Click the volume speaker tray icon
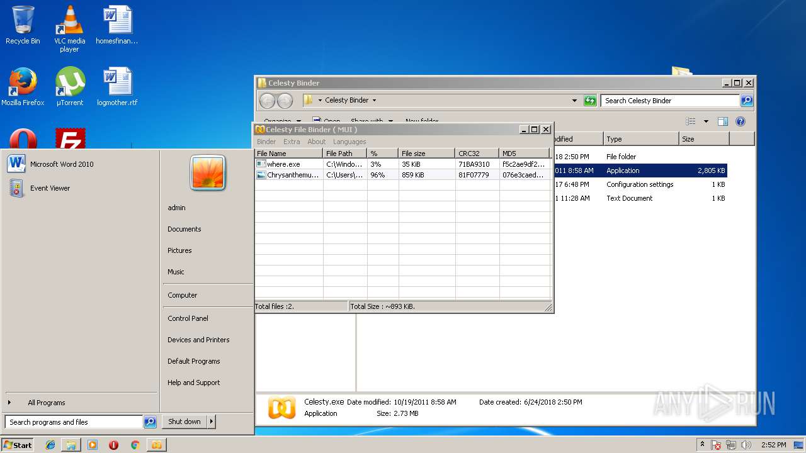This screenshot has height=453, width=806. [x=746, y=445]
